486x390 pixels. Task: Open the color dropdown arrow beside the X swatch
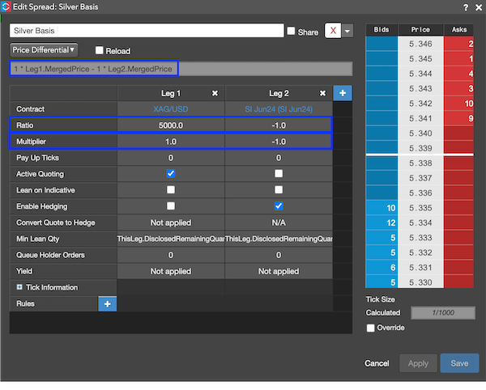[x=347, y=31]
